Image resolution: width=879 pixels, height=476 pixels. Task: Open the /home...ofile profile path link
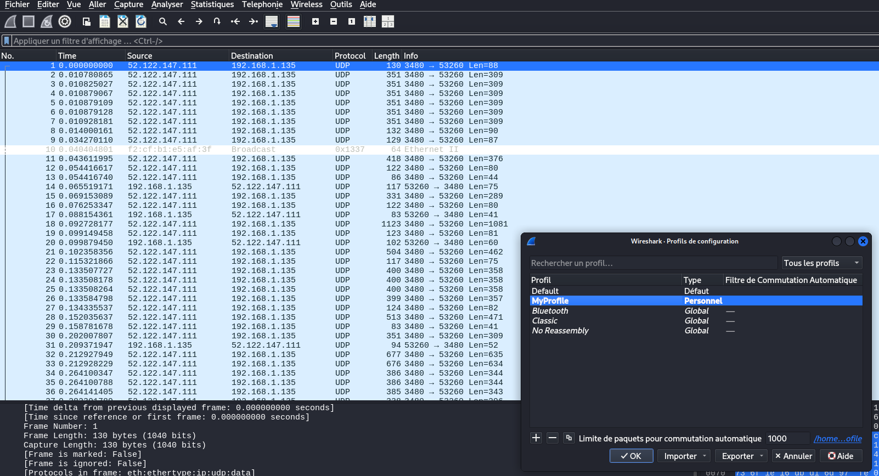click(x=838, y=439)
